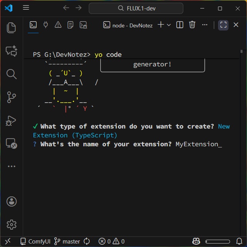Open the Chat panel icon
Screen dimensions: 247x247
point(12,51)
